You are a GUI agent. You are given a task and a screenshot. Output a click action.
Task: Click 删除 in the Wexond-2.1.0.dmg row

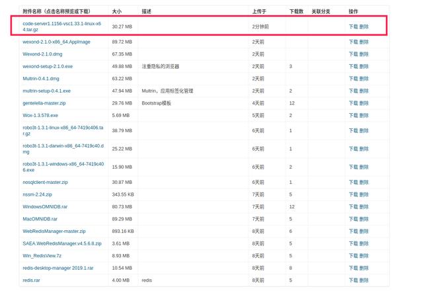pyautogui.click(x=364, y=54)
